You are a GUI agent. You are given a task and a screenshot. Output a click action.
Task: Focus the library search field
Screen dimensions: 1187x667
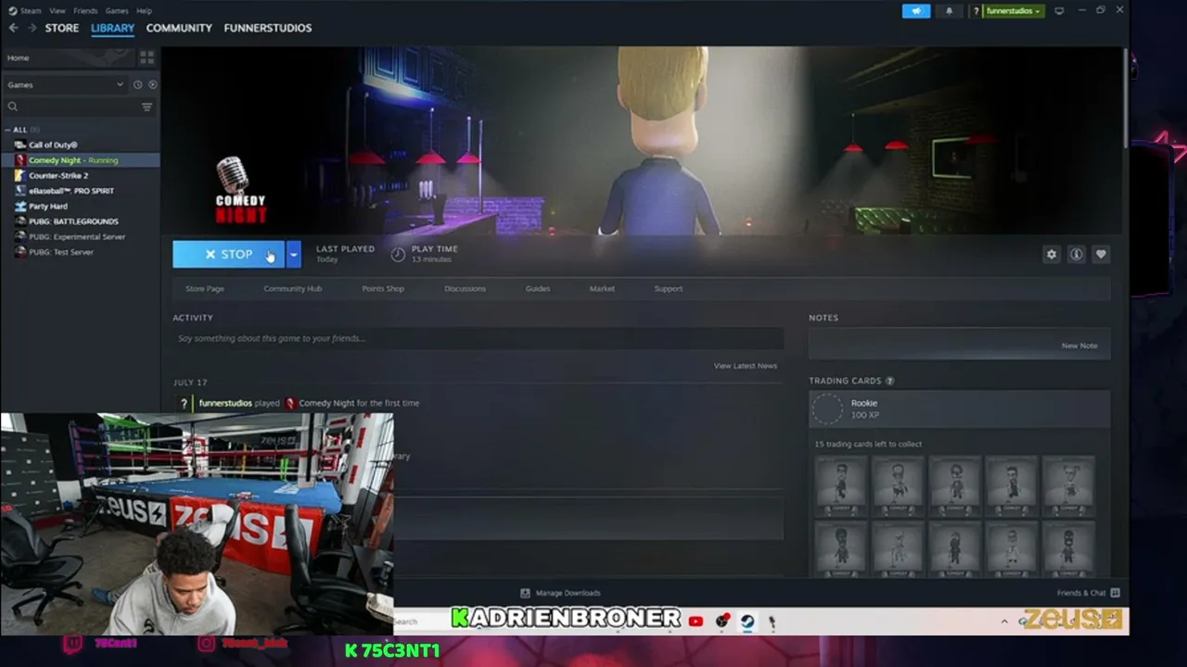[x=79, y=107]
